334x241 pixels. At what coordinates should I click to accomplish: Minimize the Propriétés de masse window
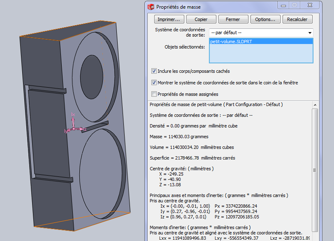(283, 5)
